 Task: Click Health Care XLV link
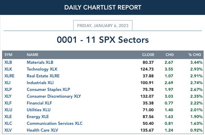(42, 130)
